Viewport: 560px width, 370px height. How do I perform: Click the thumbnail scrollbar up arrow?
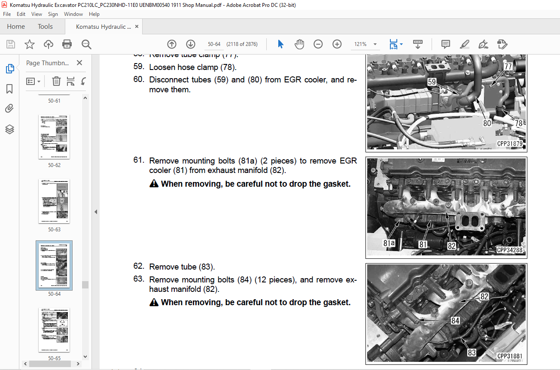[85, 98]
